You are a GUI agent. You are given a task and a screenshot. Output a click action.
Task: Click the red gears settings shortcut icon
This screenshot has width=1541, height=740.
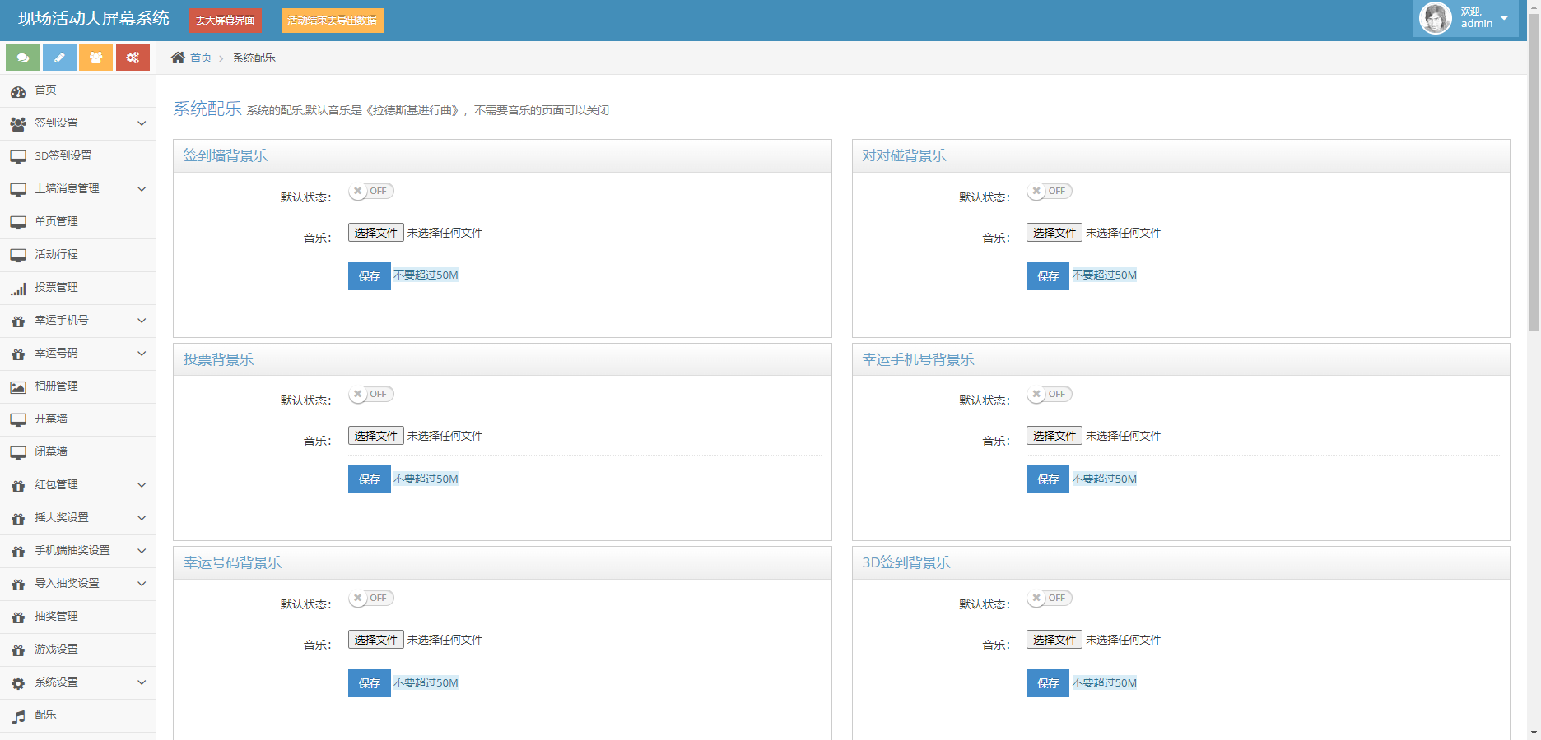tap(133, 58)
